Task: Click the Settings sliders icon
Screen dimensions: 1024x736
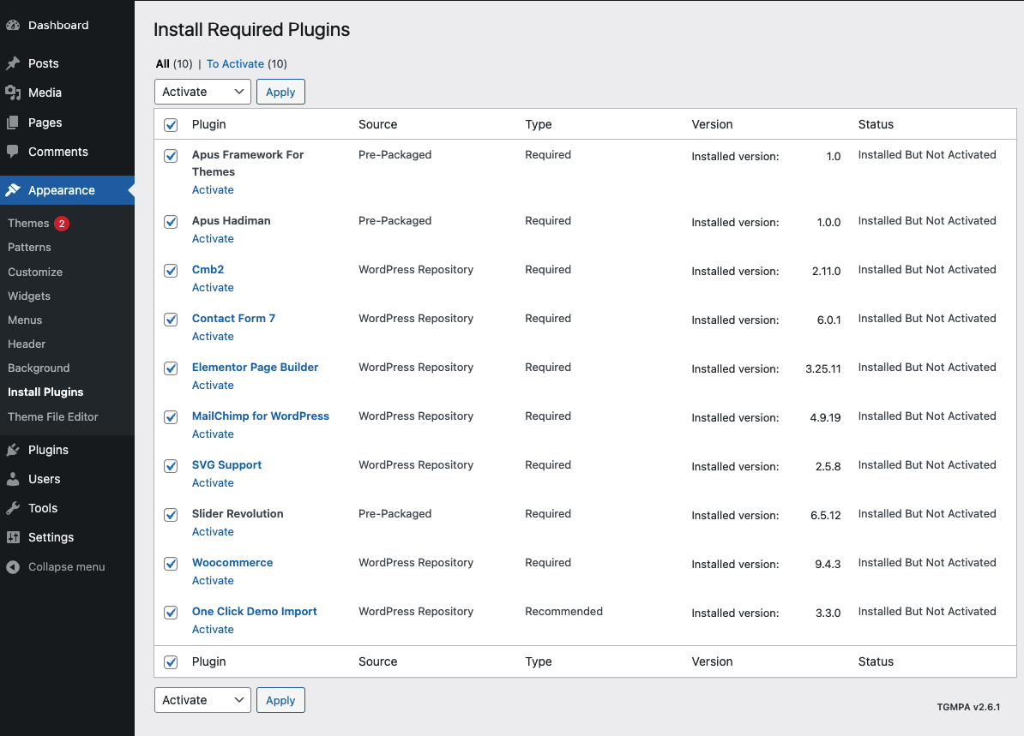Action: [13, 537]
